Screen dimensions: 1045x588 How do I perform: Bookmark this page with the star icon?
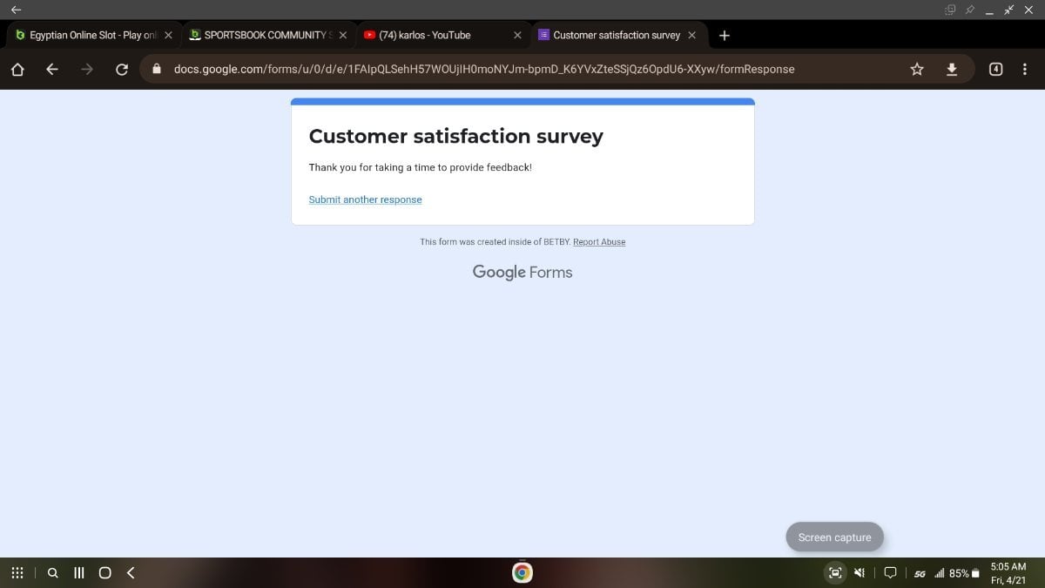[x=917, y=70]
